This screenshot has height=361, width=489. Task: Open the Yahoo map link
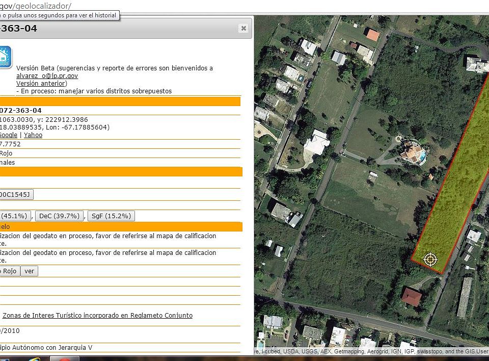33,135
